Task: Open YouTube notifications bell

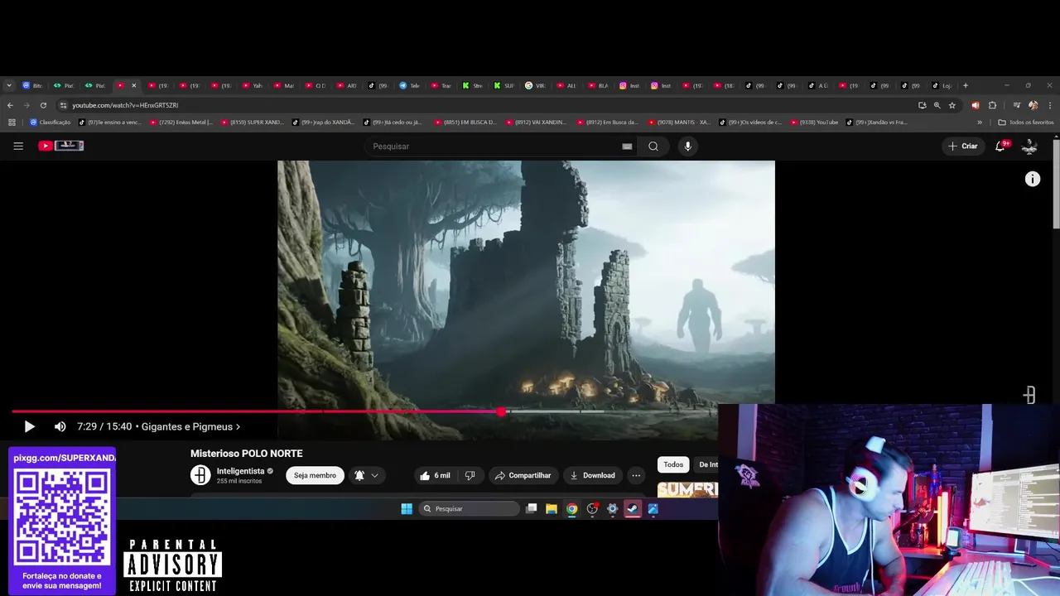Action: point(1000,146)
